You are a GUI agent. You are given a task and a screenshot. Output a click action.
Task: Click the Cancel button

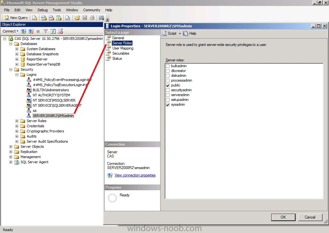[x=310, y=217]
